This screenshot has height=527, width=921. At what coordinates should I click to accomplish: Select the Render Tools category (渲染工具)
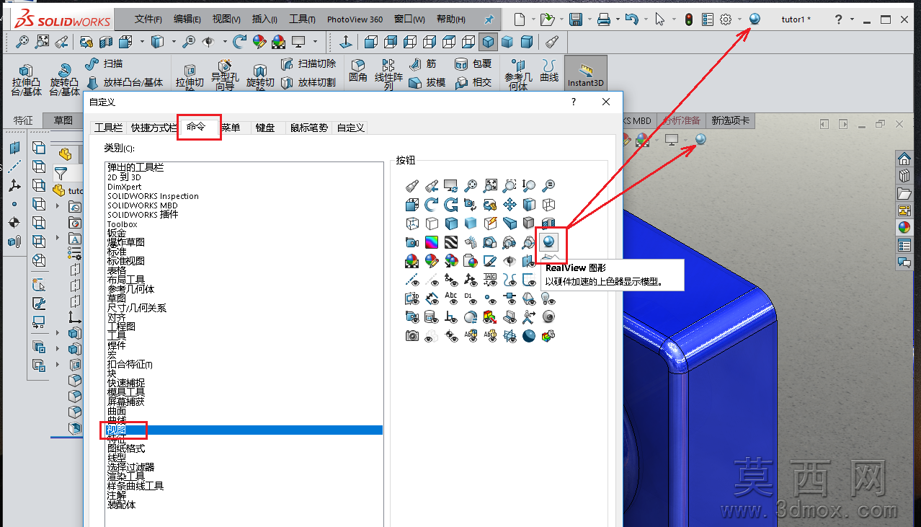(x=126, y=477)
